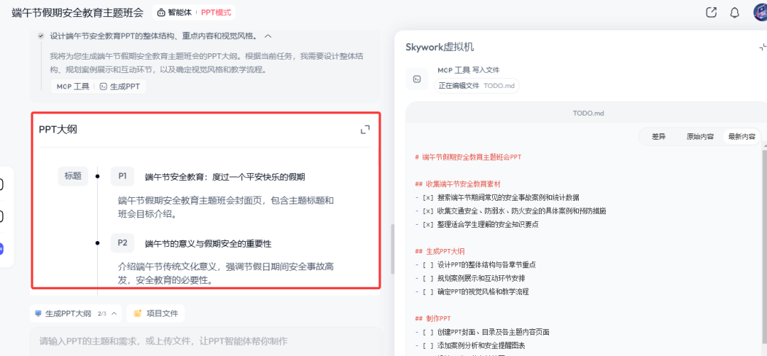Show the 原始内容 view
Viewport: 767px width, 356px height.
point(700,137)
